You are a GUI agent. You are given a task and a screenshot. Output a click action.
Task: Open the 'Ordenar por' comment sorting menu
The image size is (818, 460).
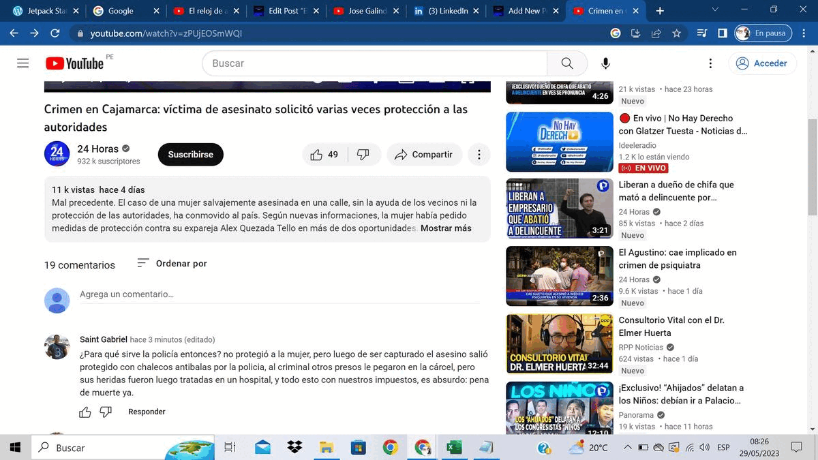pos(171,263)
